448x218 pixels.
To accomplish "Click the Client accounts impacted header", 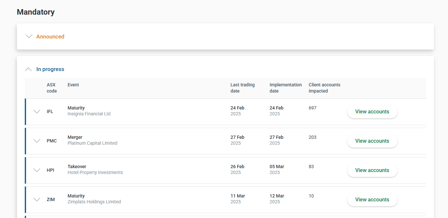I will pyautogui.click(x=324, y=88).
